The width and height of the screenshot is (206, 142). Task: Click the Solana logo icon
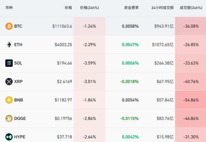(9, 63)
